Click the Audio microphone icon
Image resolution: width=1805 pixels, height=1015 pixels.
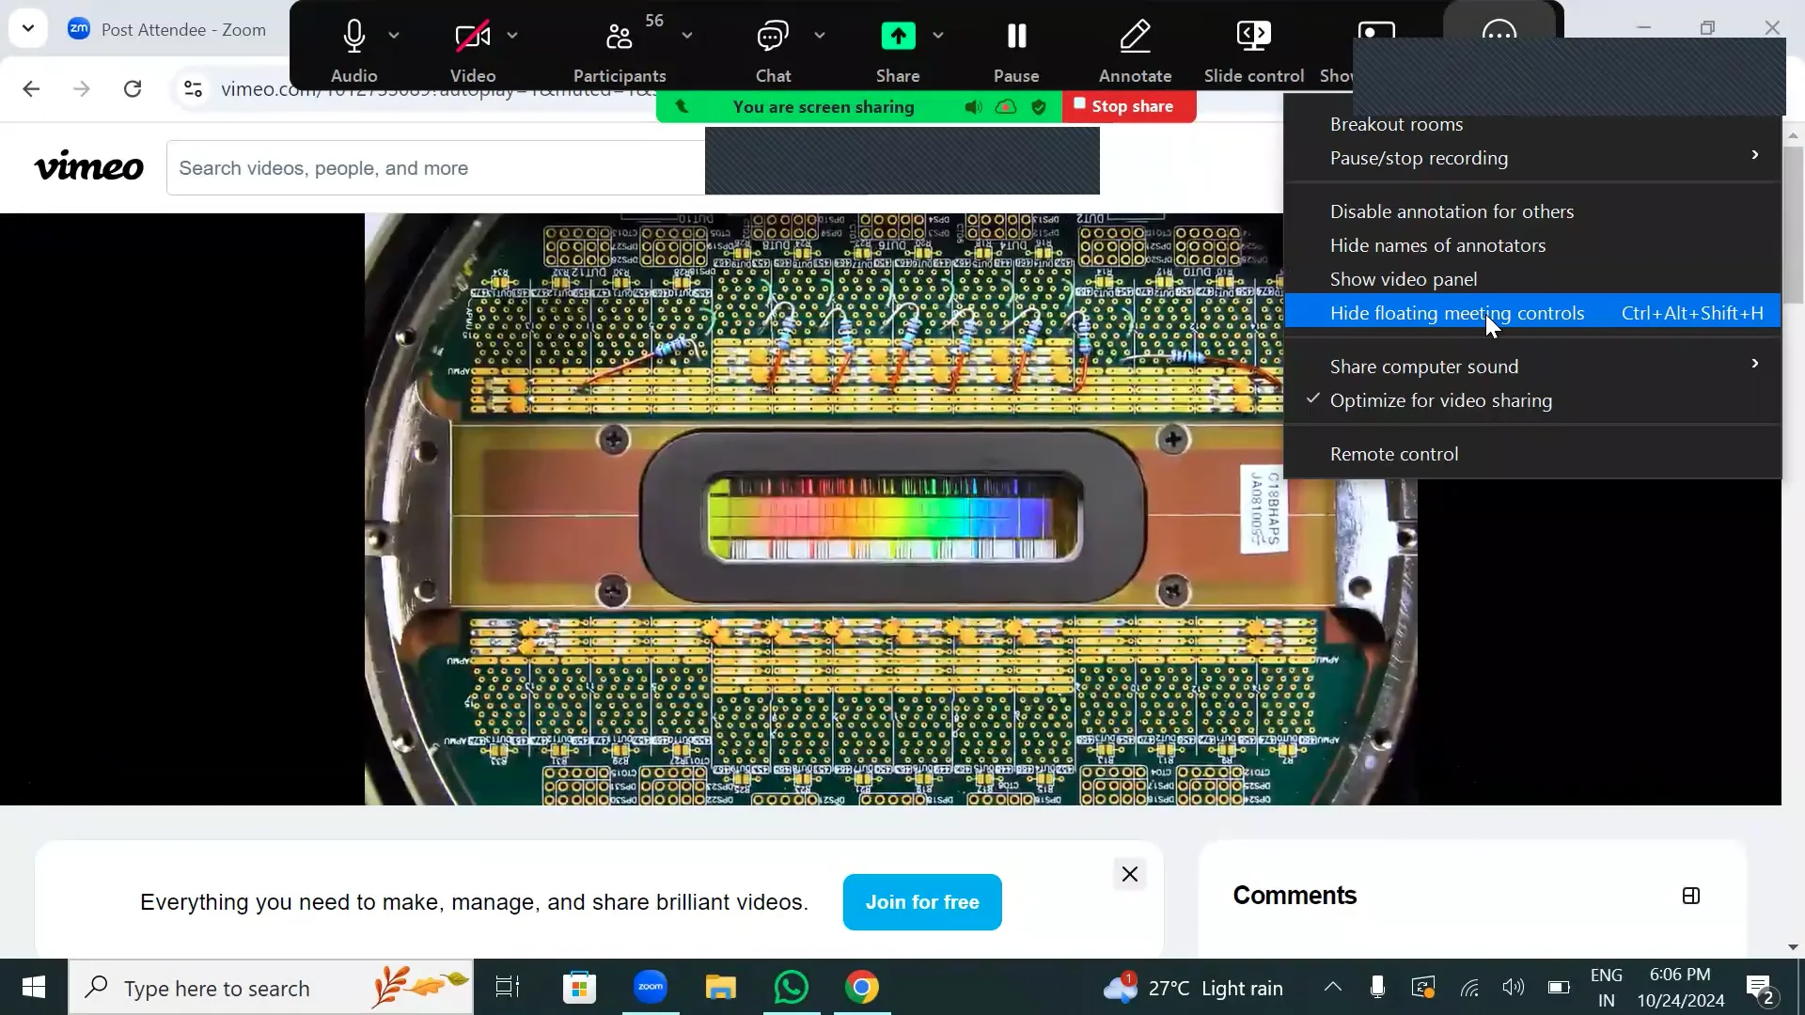click(x=353, y=38)
